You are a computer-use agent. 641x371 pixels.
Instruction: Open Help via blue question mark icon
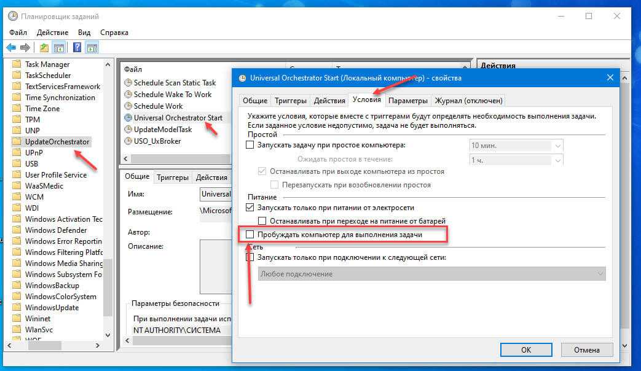coord(77,47)
